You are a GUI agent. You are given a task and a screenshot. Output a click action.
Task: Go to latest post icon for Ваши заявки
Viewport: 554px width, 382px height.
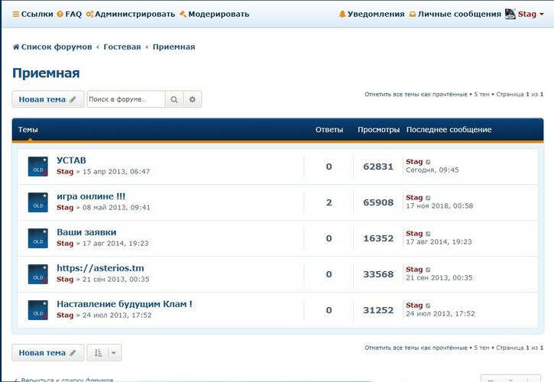(428, 234)
